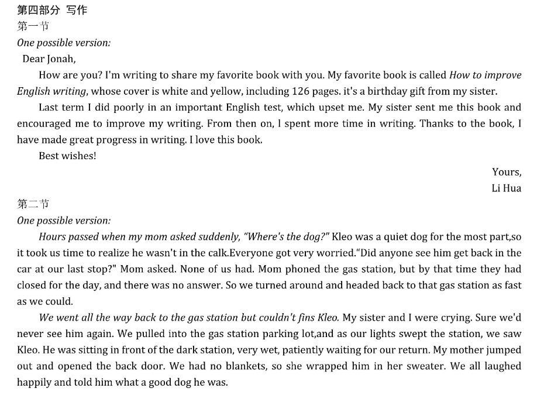Screen dimensions: 544x395
Task: Click the italic words 'We went all'
Action: 66,318
